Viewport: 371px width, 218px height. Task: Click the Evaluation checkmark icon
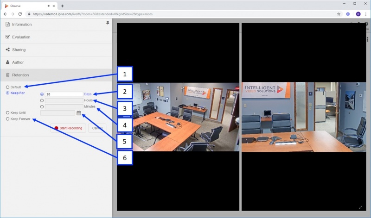pos(7,37)
